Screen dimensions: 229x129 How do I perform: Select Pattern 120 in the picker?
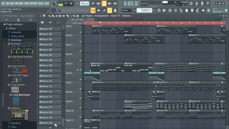pos(50,123)
